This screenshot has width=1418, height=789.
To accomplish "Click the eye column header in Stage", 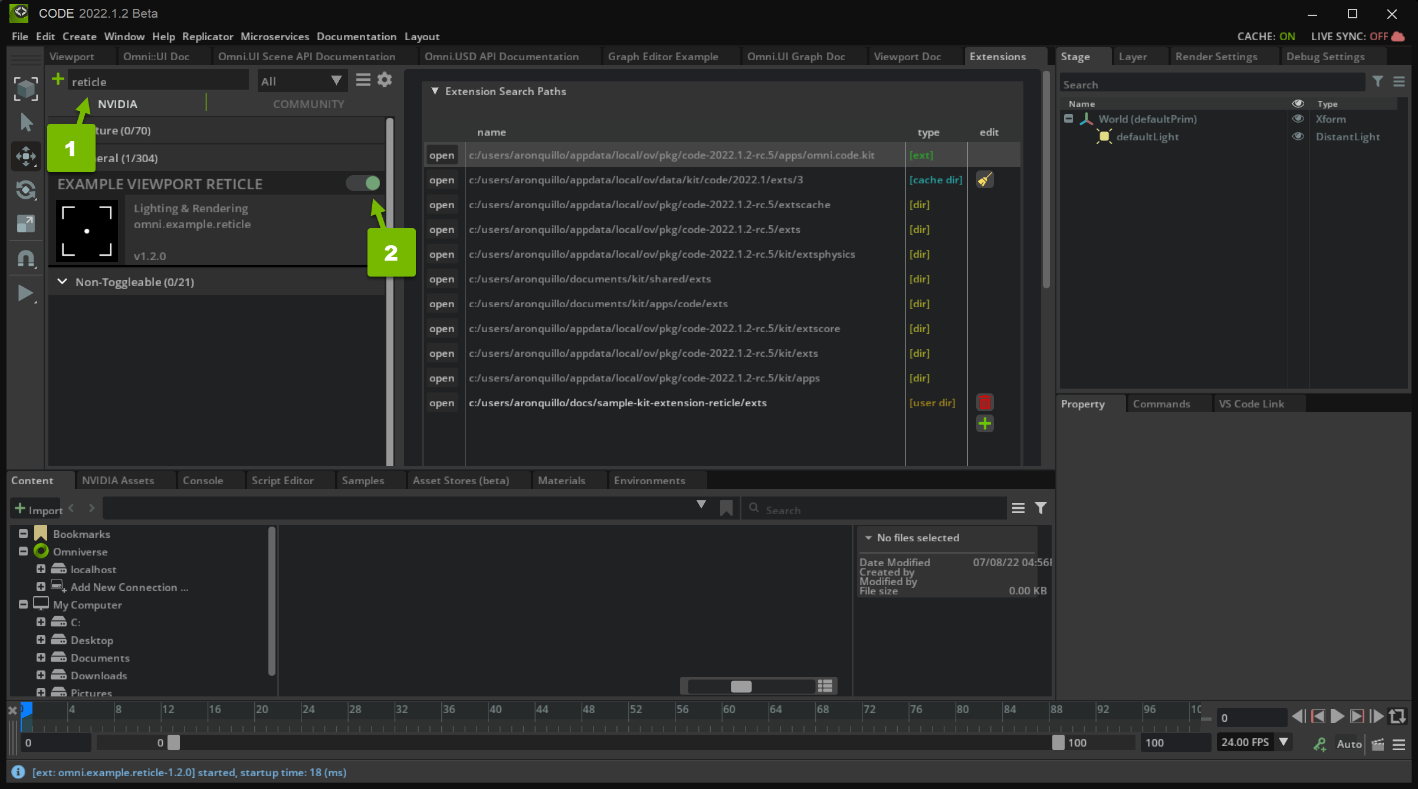I will (x=1298, y=104).
